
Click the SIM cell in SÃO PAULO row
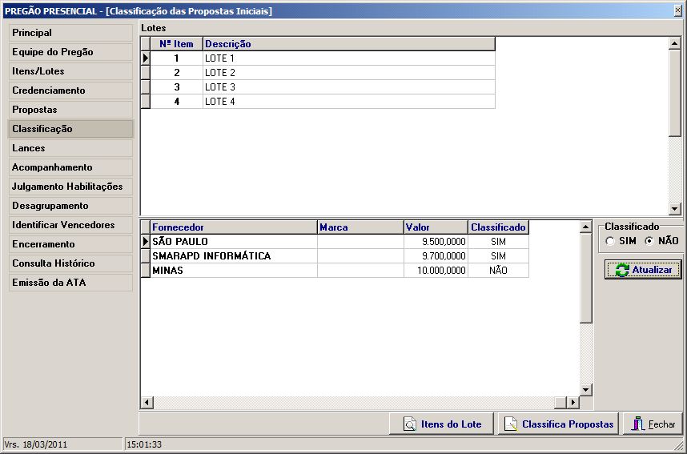click(x=499, y=242)
